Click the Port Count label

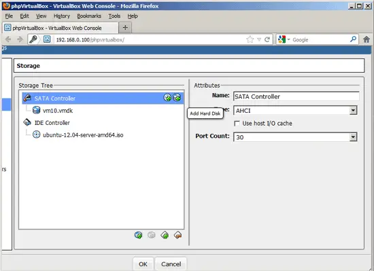212,136
